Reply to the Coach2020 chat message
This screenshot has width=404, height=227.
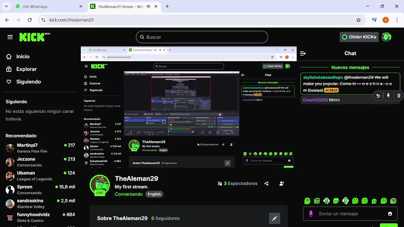tap(378, 96)
